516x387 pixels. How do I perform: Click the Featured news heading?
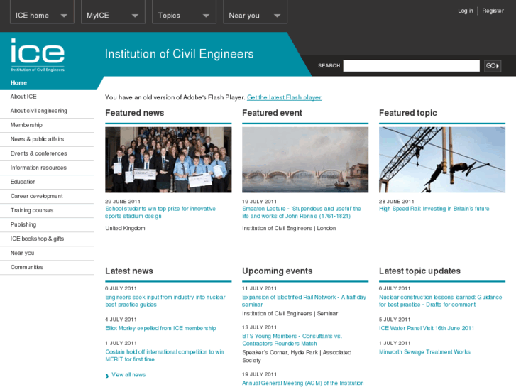(135, 113)
